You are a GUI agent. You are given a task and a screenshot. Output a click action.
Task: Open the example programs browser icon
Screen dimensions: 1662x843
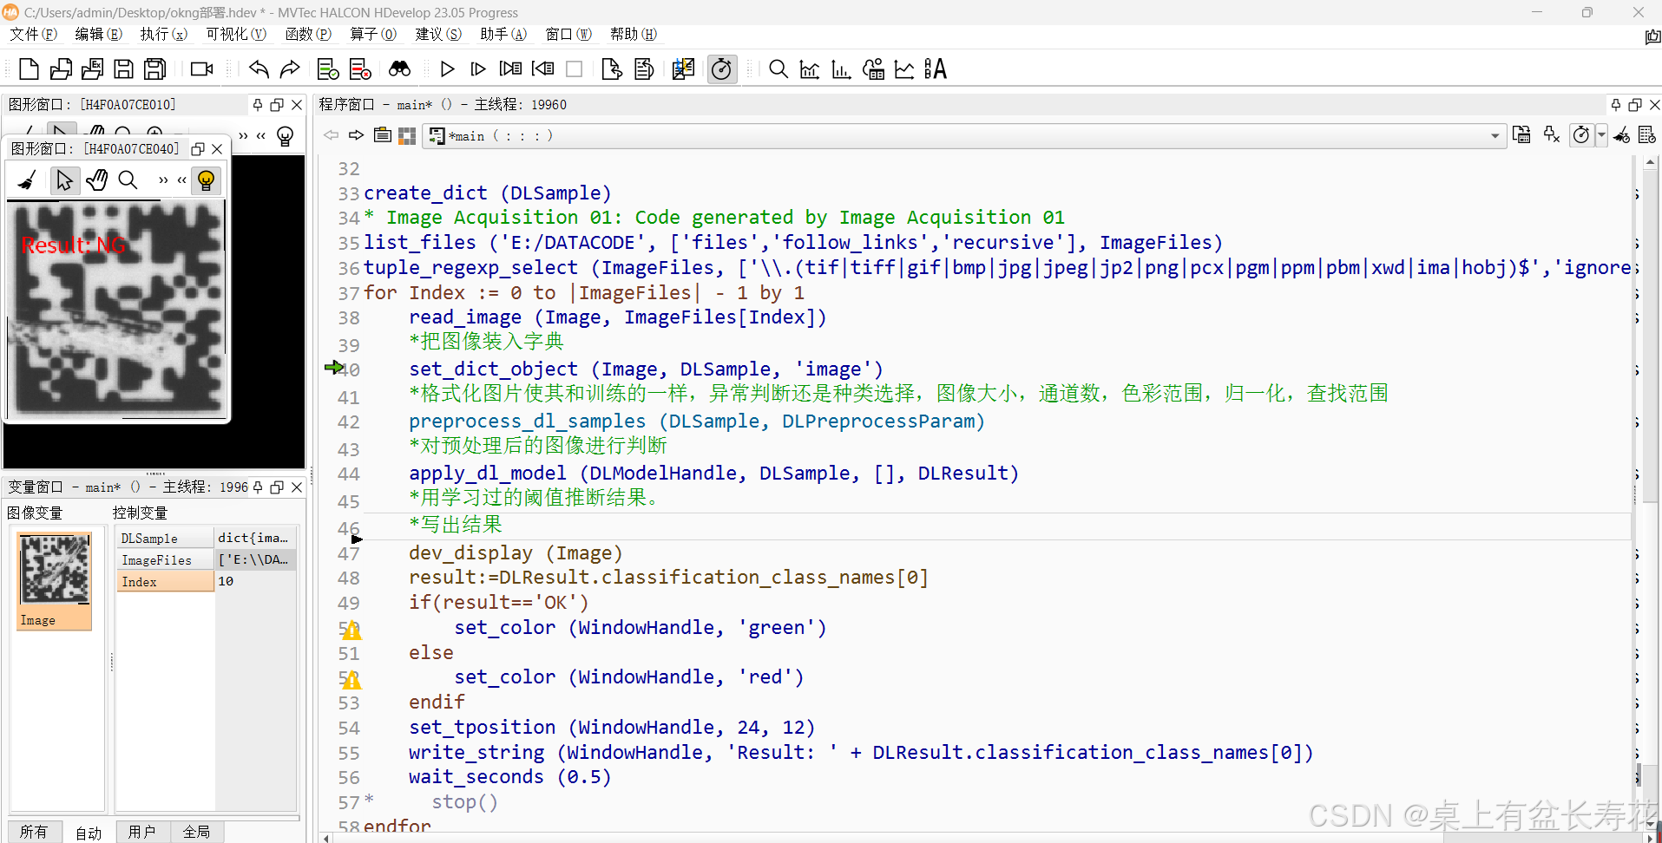(x=92, y=69)
